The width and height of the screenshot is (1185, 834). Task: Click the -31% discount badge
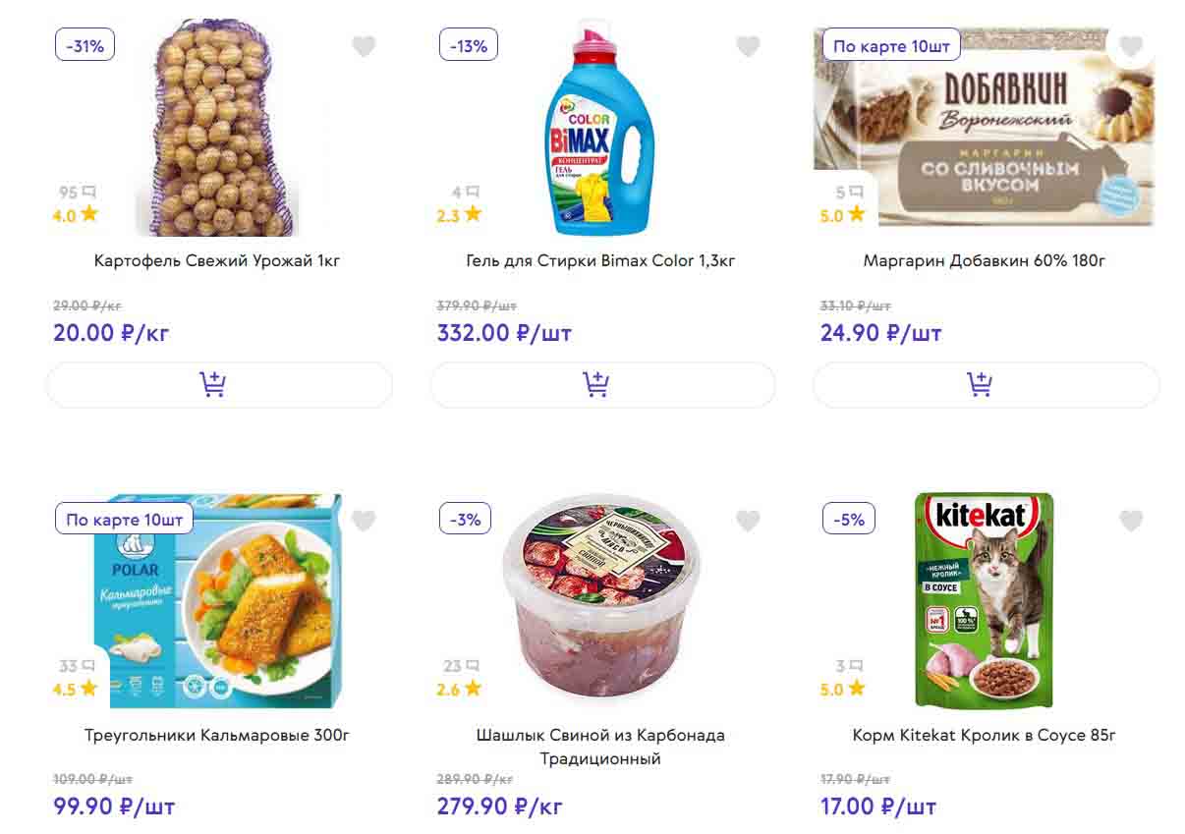[85, 45]
